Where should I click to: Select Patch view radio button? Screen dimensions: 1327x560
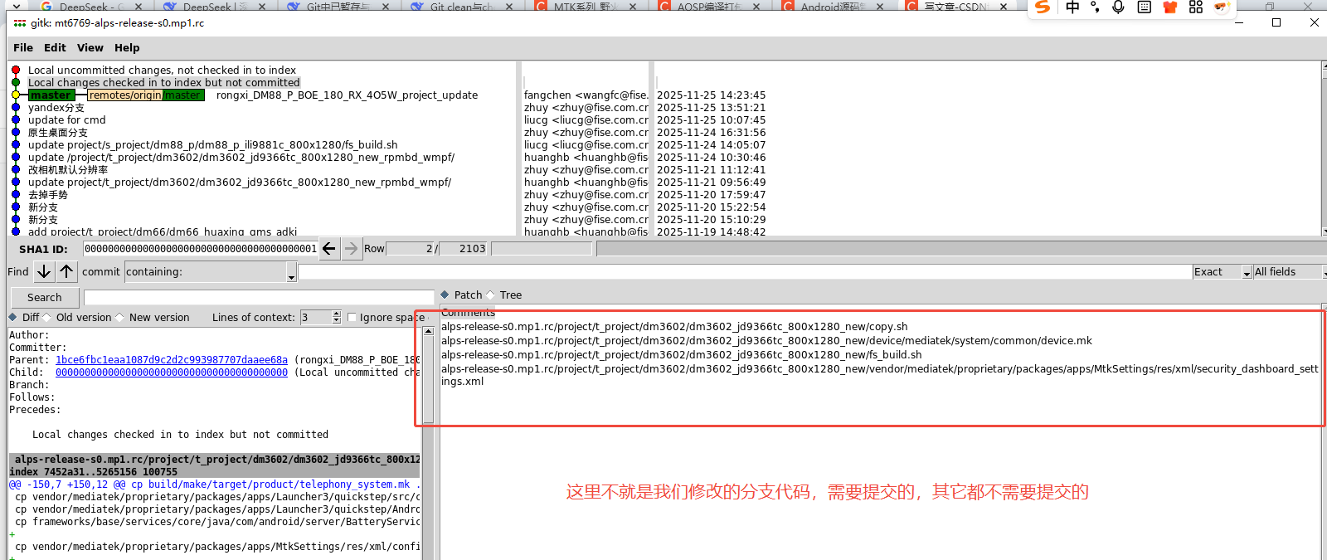pyautogui.click(x=445, y=295)
